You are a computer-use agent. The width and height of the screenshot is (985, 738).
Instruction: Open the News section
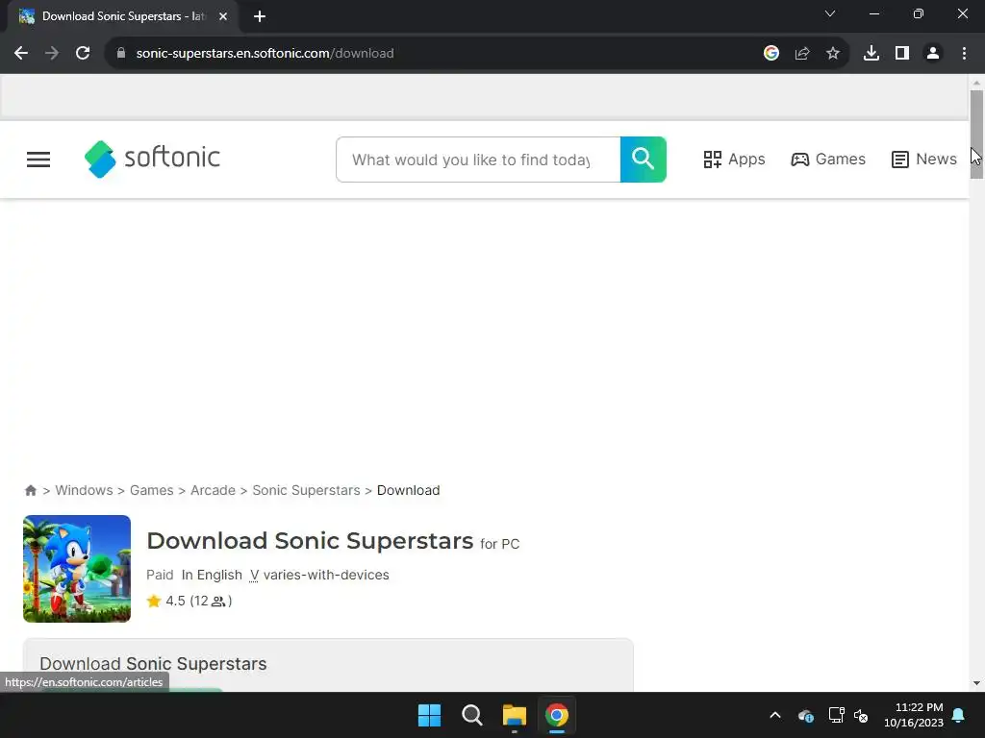pos(924,160)
